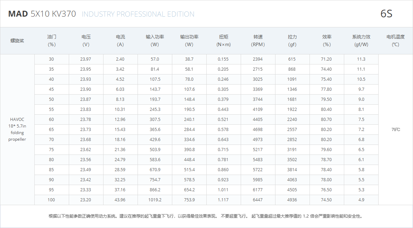
Task: Select RPM cell 3025
Action: coord(258,79)
